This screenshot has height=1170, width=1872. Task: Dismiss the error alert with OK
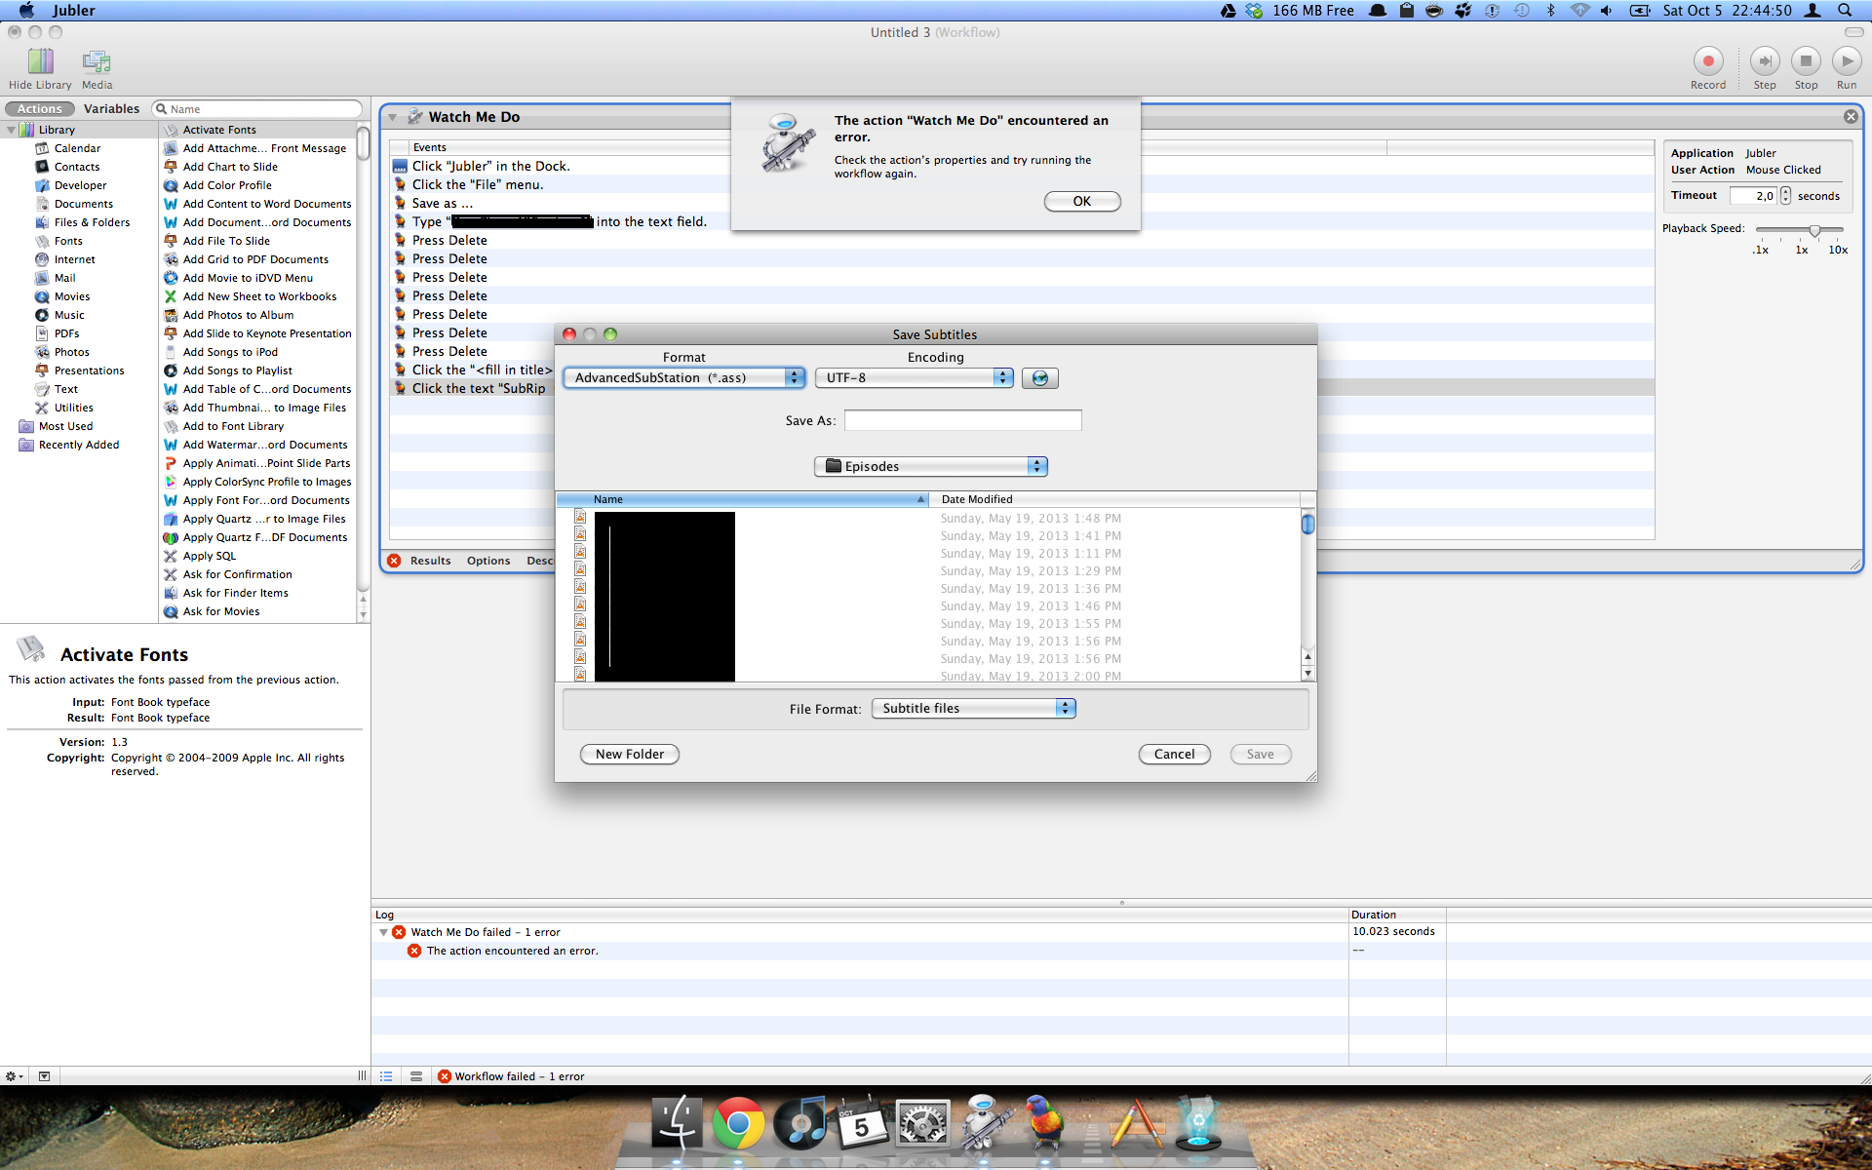click(x=1081, y=202)
